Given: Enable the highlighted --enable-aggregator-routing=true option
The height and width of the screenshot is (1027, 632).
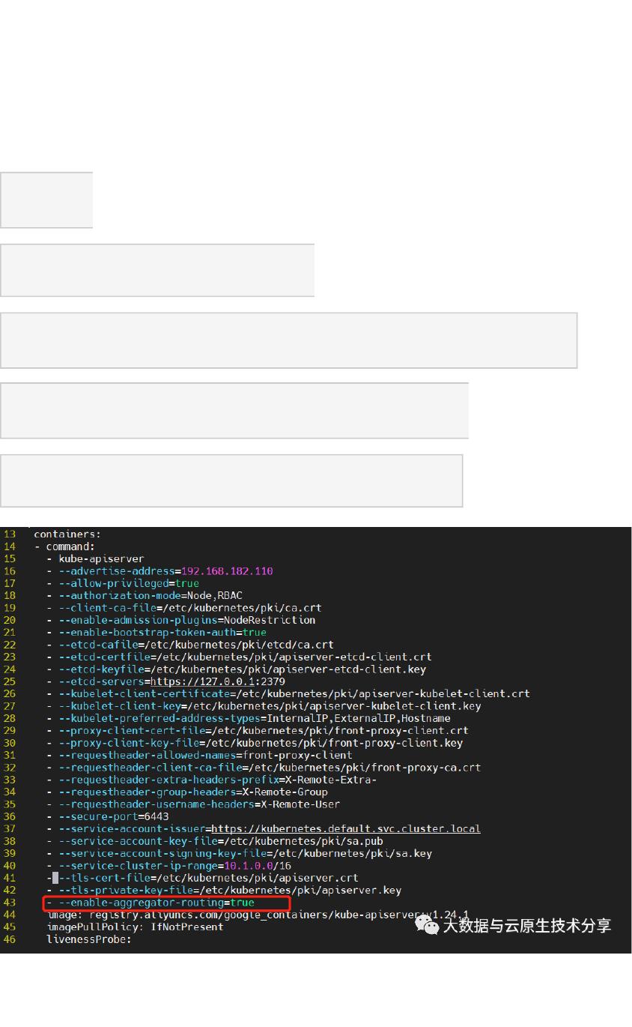Looking at the screenshot, I should click(165, 902).
